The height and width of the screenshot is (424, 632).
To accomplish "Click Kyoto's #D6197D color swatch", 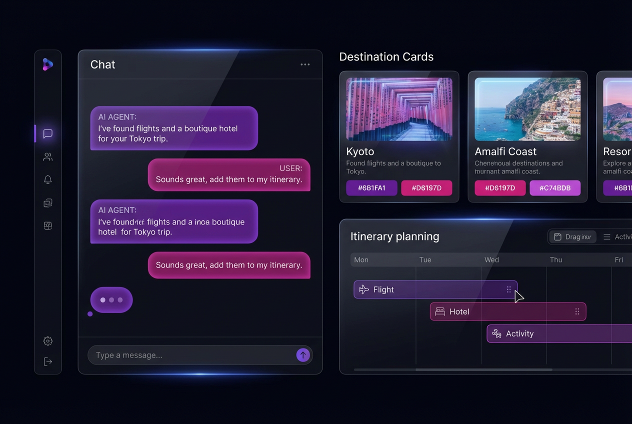I will coord(426,188).
